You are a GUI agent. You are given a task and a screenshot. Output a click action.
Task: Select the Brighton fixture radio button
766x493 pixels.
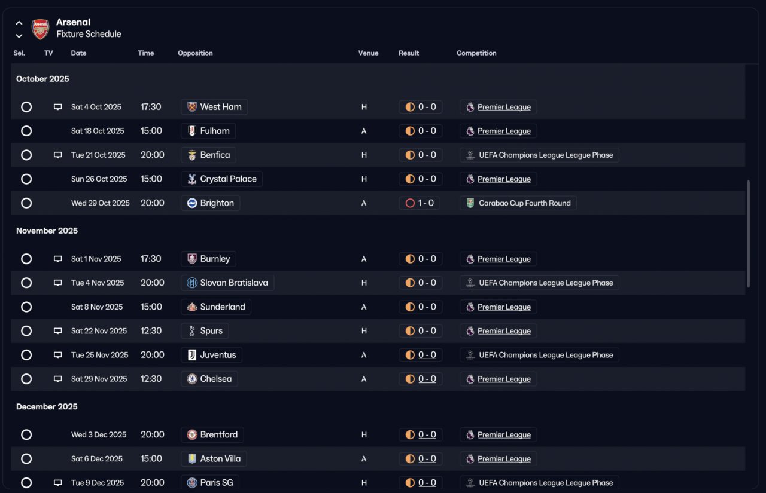[x=26, y=203]
